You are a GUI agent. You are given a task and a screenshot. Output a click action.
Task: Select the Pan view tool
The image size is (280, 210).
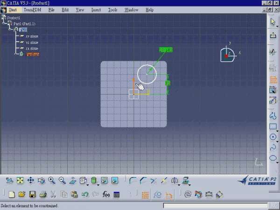click(x=30, y=180)
